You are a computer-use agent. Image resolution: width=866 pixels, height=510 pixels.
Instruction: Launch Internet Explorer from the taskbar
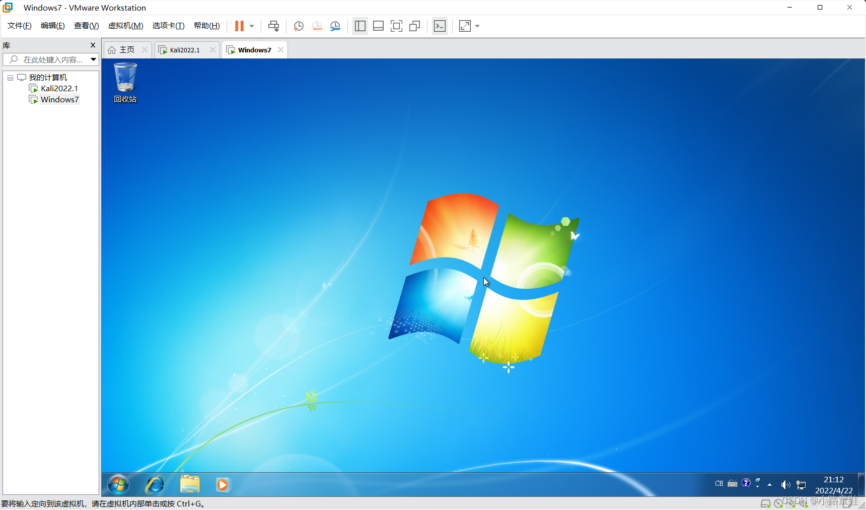tap(155, 485)
